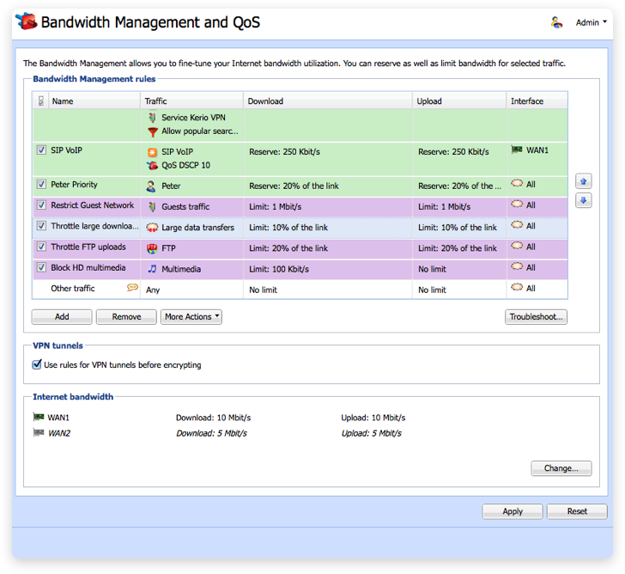The height and width of the screenshot is (574, 625).
Task: Disable the SIP VoIP rule checkbox
Action: coord(42,150)
